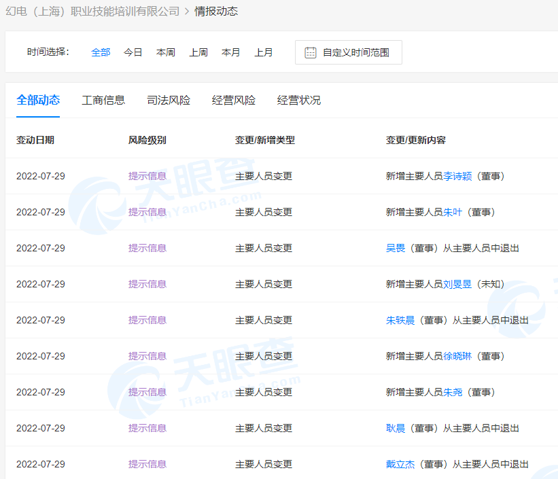
Task: Go to the 经营风险 tab
Action: [x=234, y=100]
